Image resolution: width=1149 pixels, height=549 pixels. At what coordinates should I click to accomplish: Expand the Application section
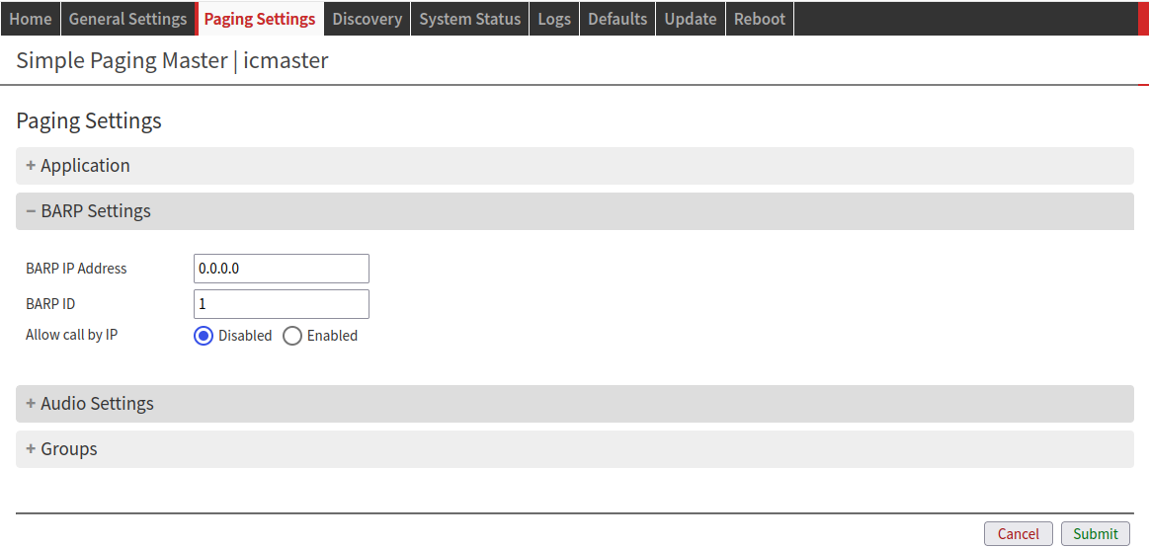point(85,166)
